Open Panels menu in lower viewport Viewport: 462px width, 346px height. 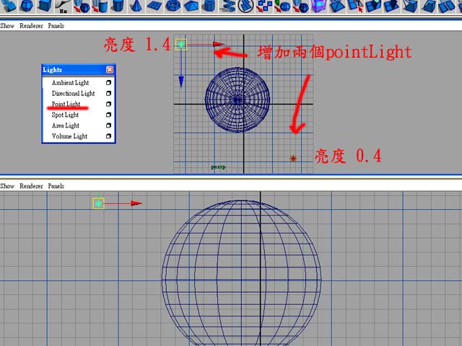click(56, 186)
